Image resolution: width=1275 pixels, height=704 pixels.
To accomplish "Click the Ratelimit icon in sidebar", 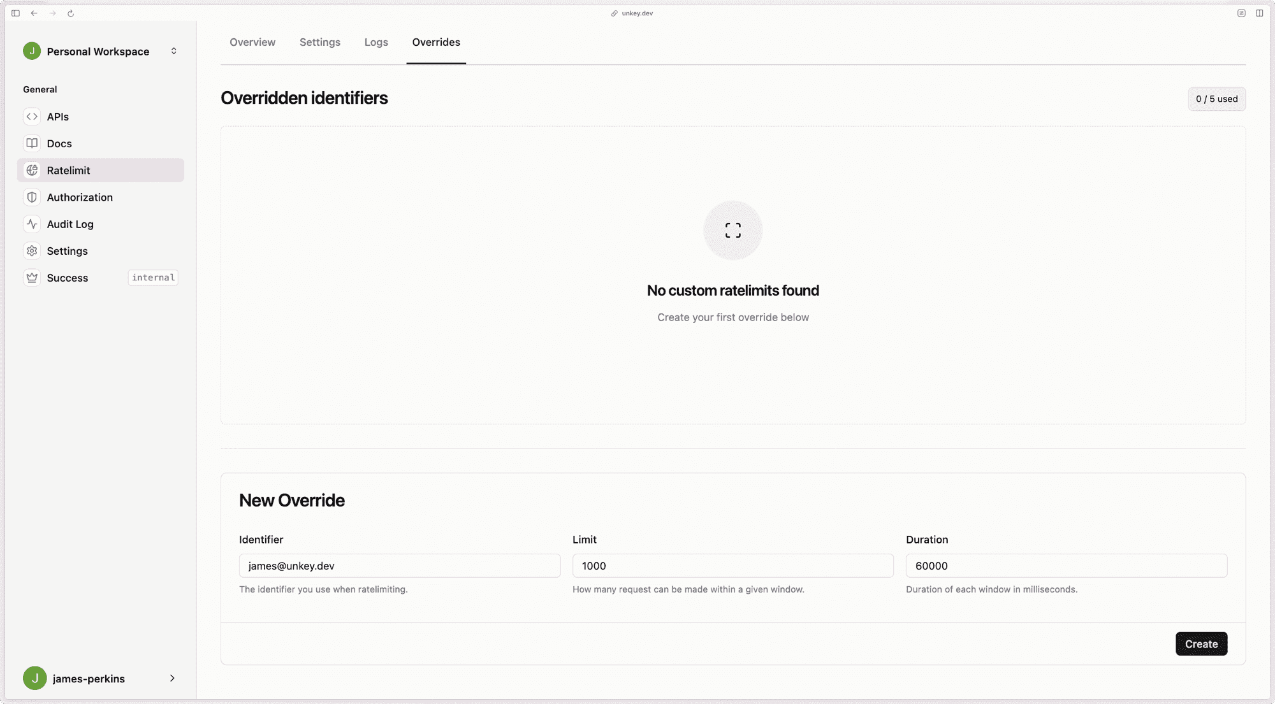I will [32, 170].
